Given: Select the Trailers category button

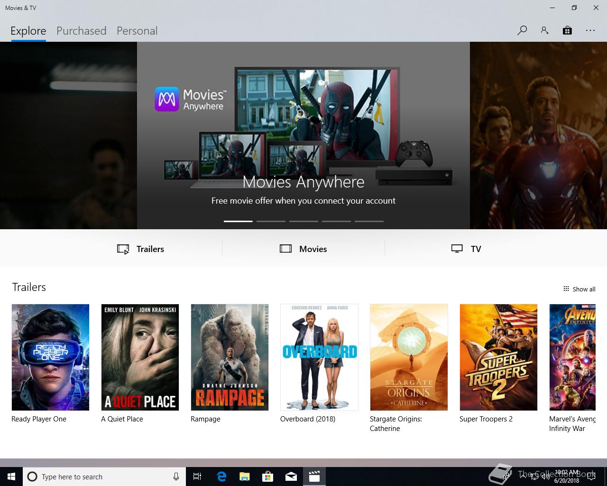Looking at the screenshot, I should click(x=141, y=249).
